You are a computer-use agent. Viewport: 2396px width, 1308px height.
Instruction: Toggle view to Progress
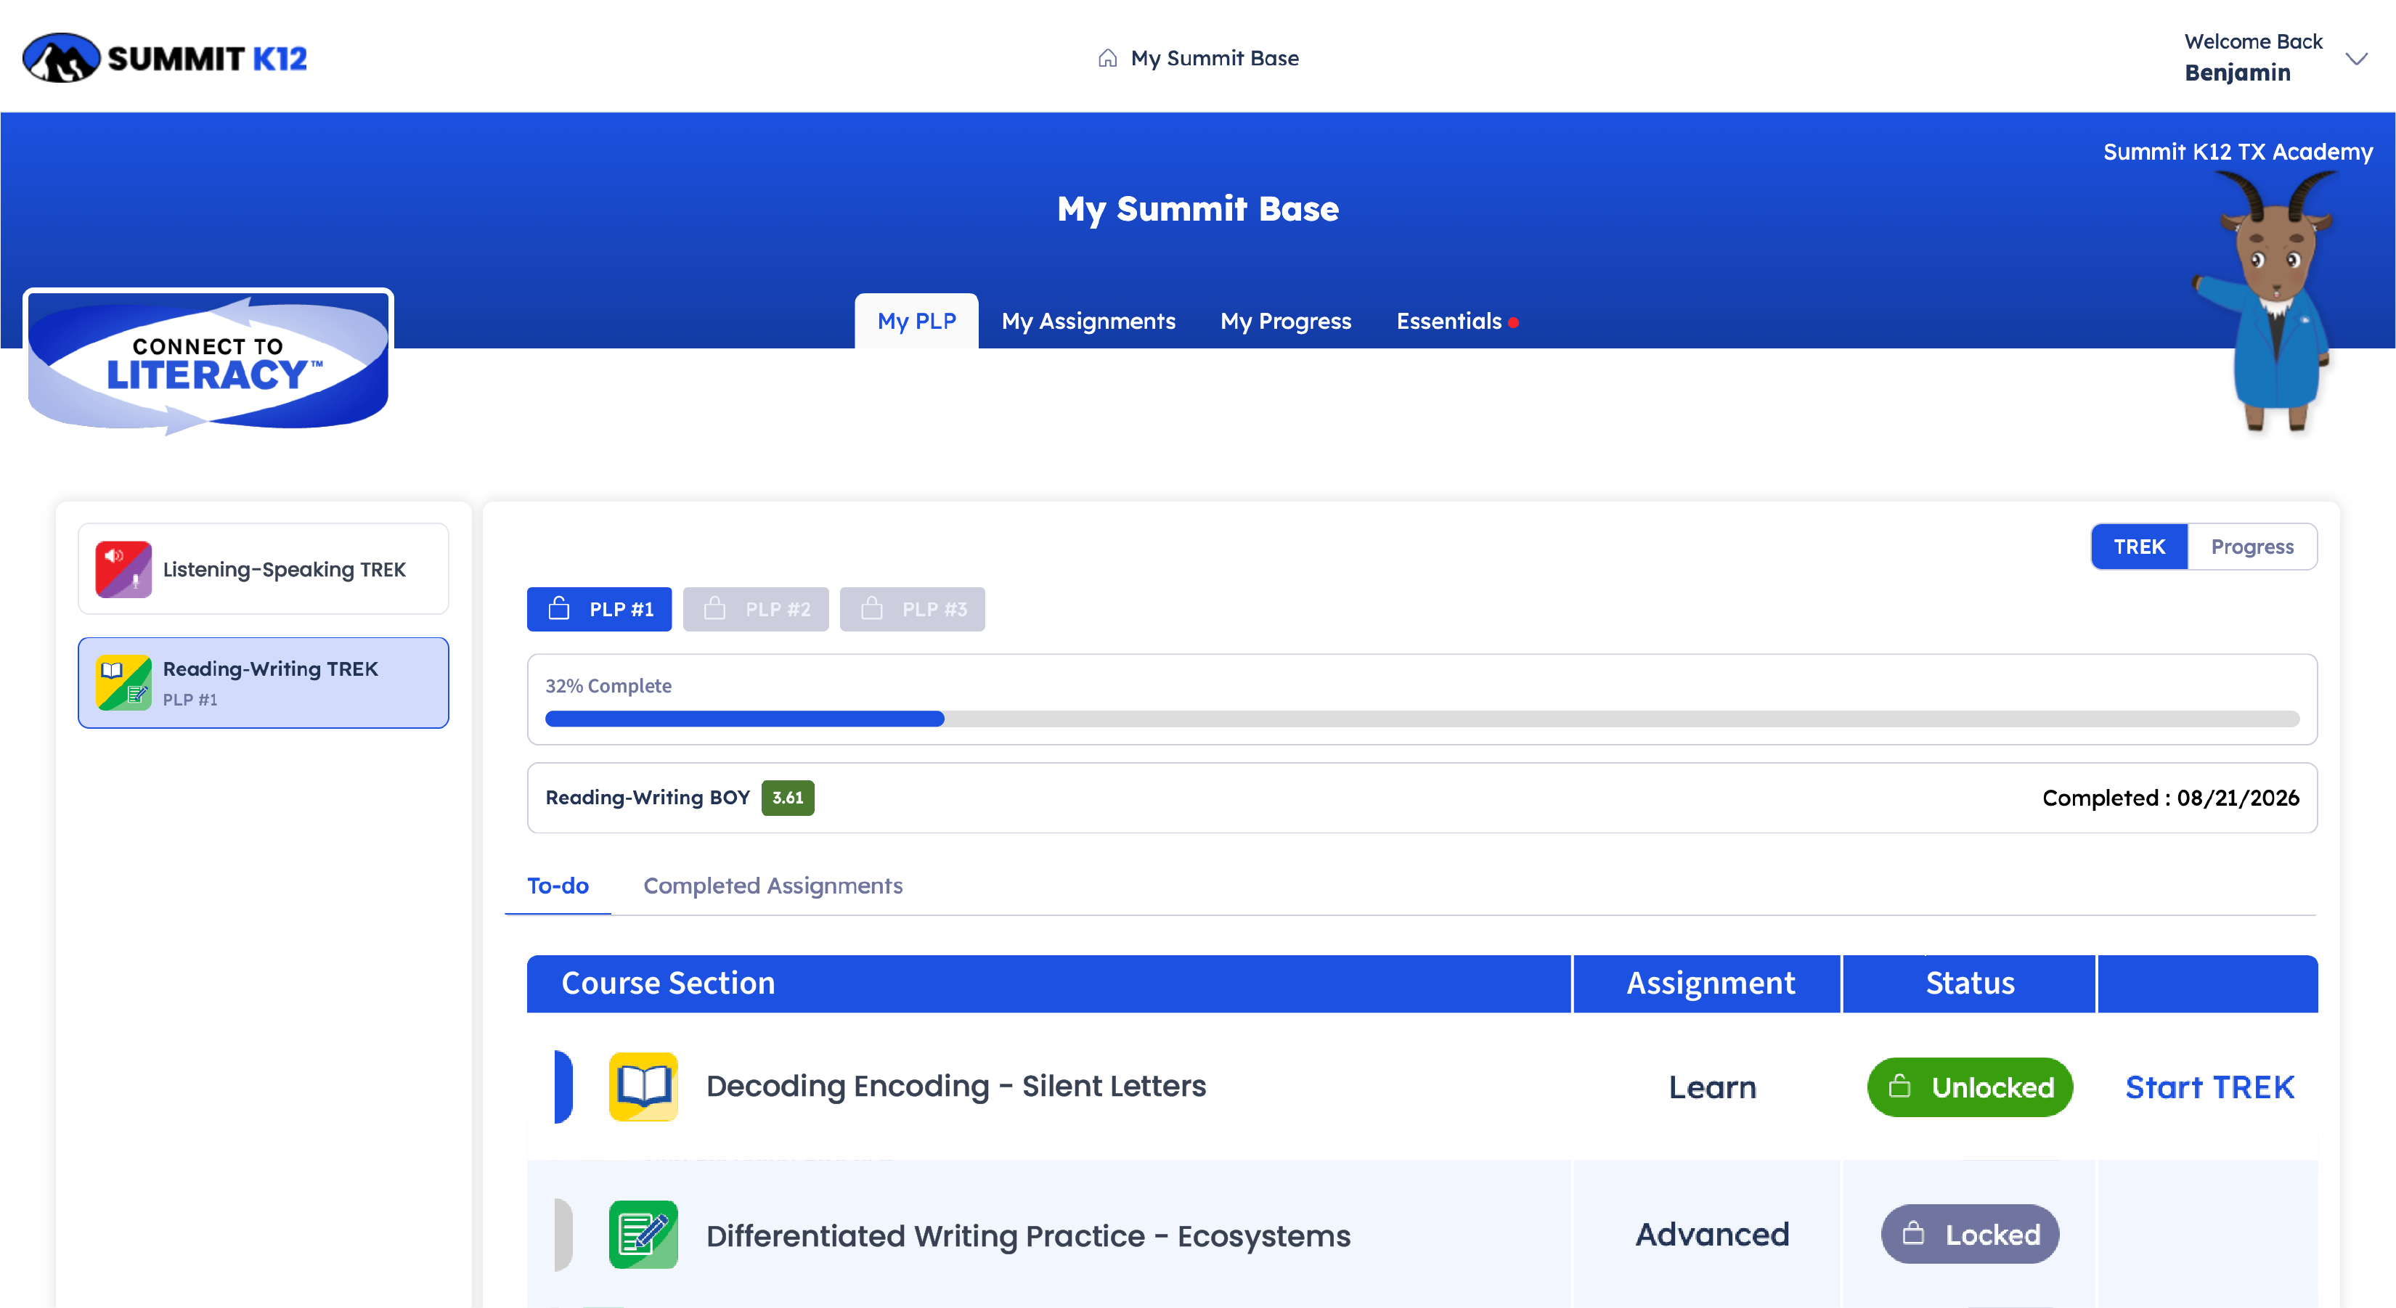click(2252, 547)
